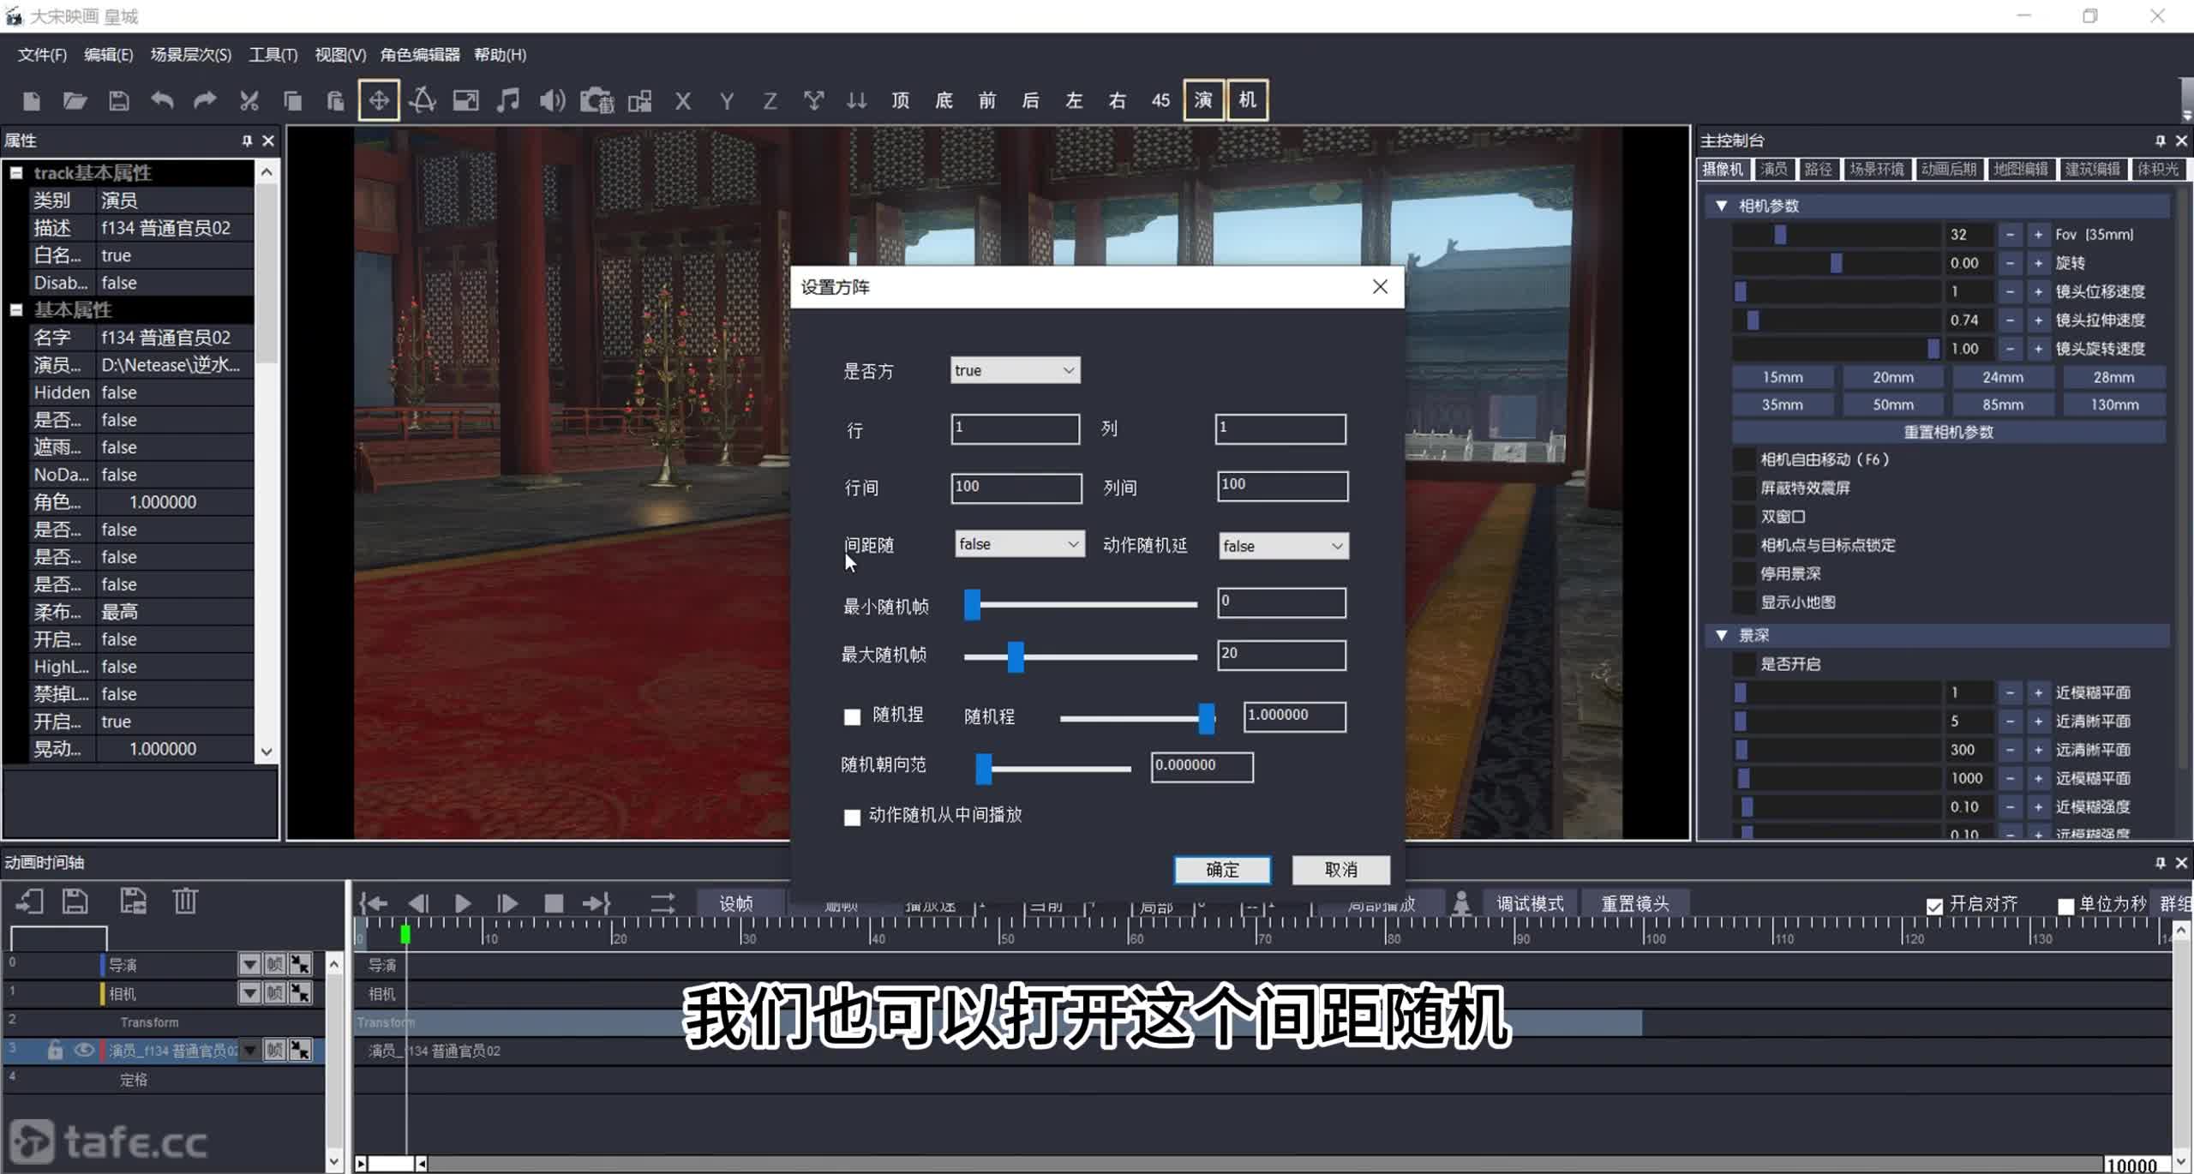Enable 动作随机从中间播放 checkbox

[852, 818]
